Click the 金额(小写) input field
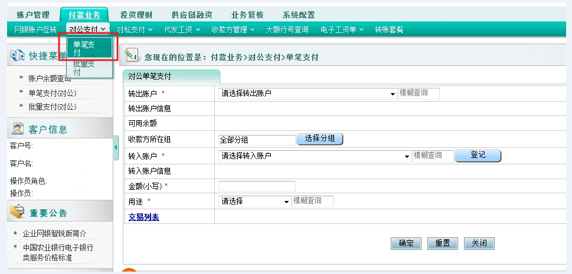This screenshot has width=572, height=274. click(x=257, y=186)
